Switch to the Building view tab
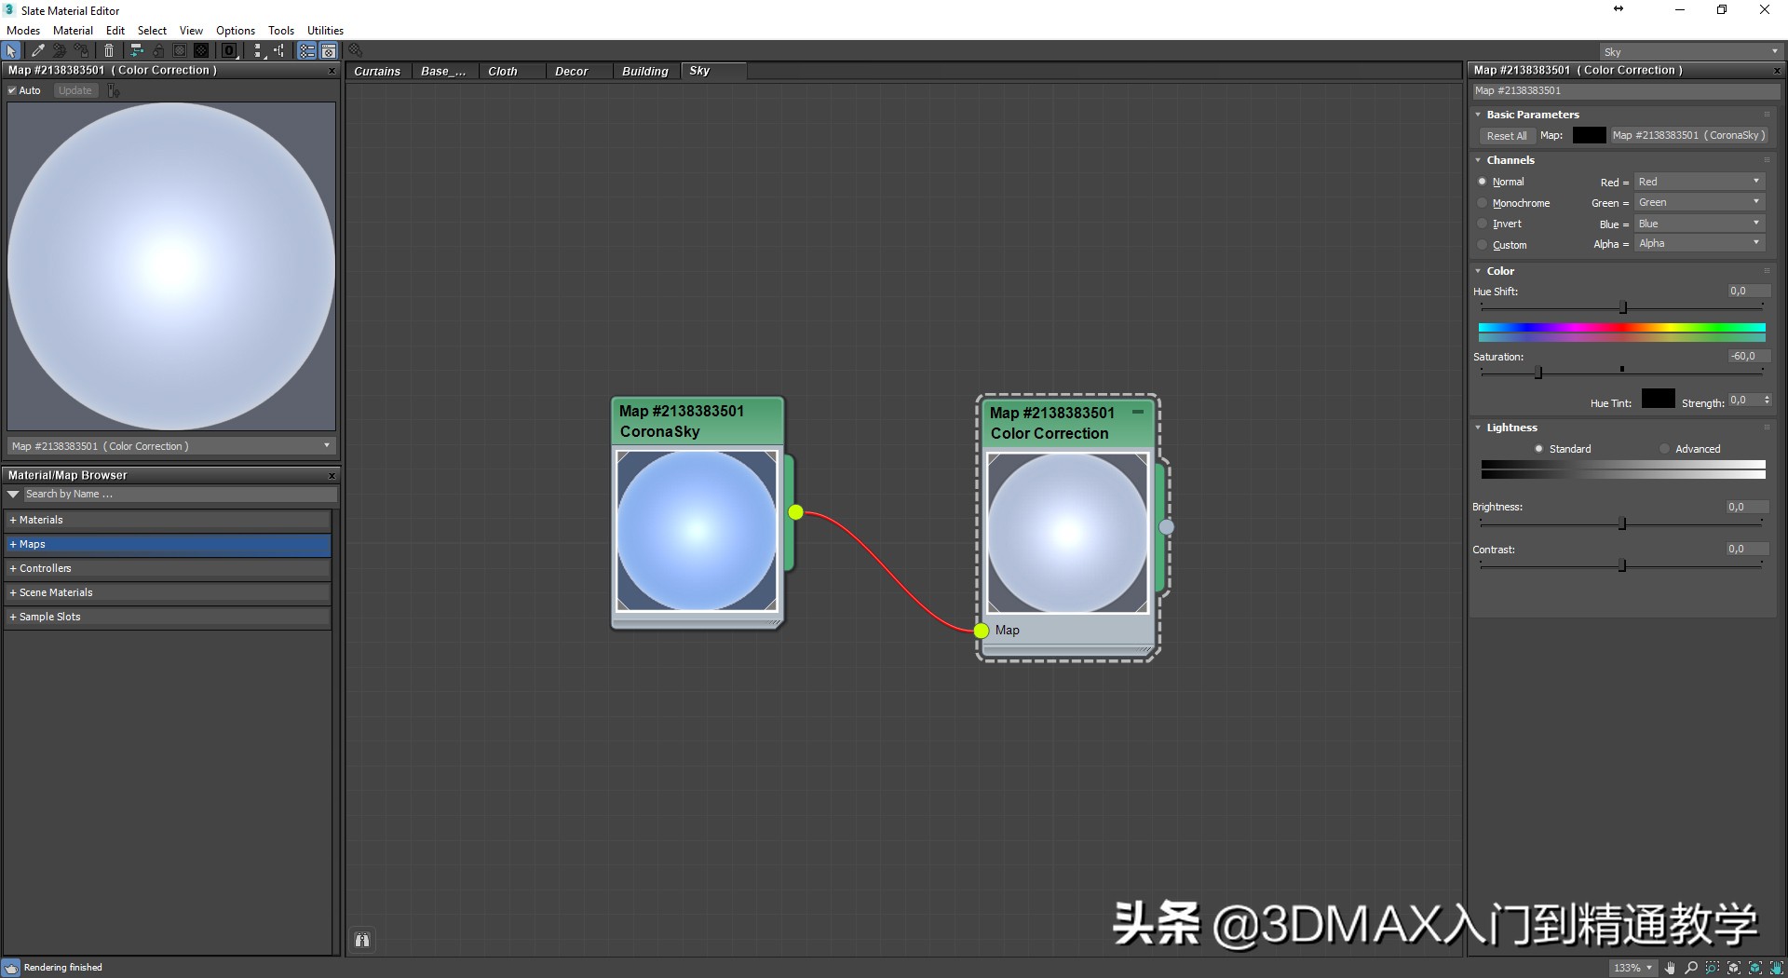 [644, 72]
